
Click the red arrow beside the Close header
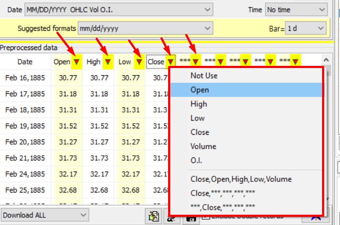click(x=170, y=62)
